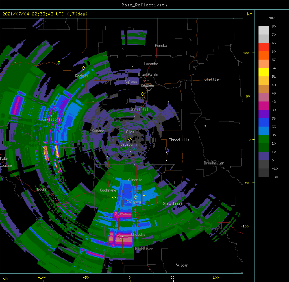289x282 pixels.
Task: Click the white plus marker east of ThreeHills
Action: coord(205,126)
